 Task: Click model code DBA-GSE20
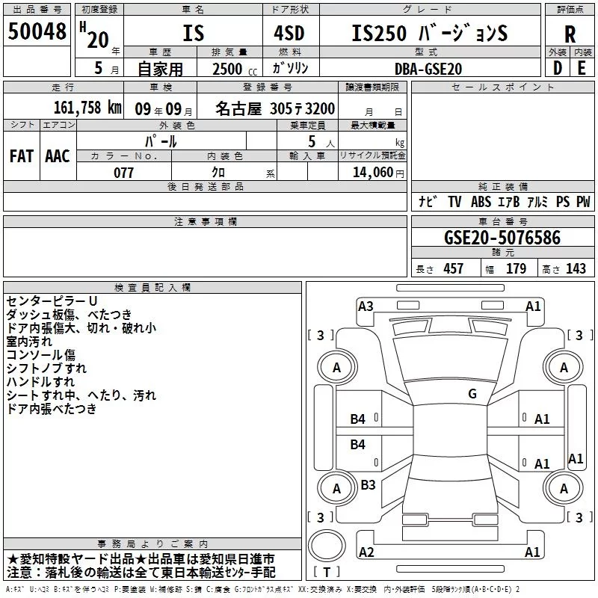point(428,69)
